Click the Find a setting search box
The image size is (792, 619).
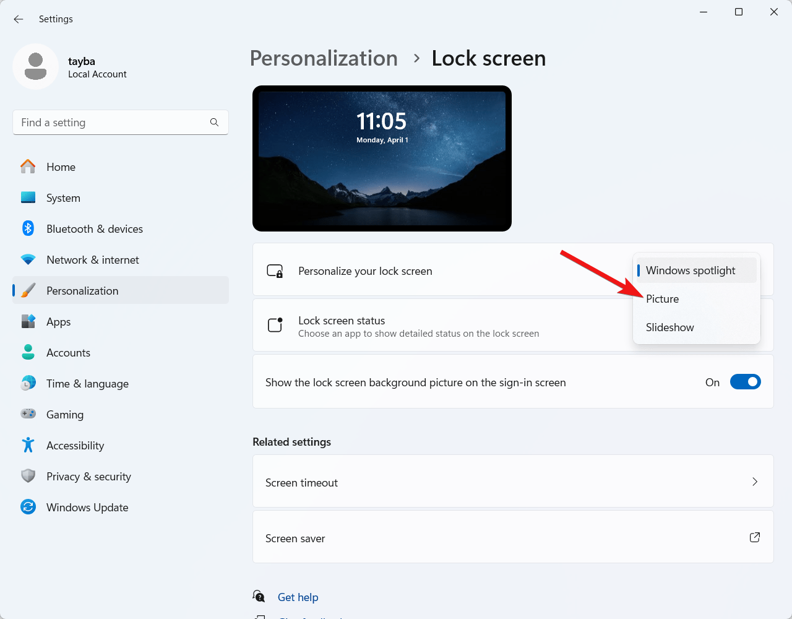[x=111, y=123]
